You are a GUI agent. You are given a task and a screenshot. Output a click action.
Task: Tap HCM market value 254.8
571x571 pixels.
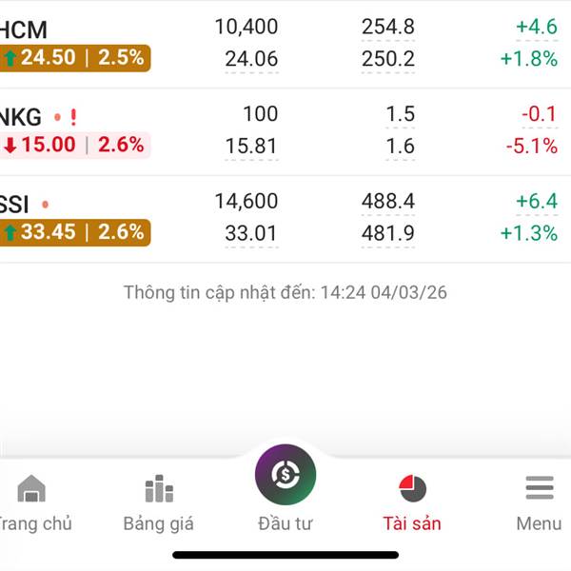click(387, 28)
